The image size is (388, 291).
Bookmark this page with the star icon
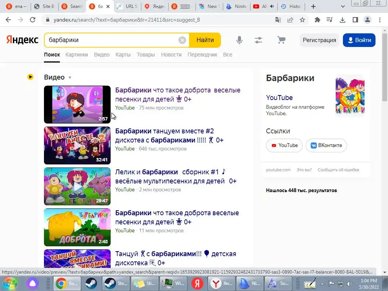pos(302,20)
